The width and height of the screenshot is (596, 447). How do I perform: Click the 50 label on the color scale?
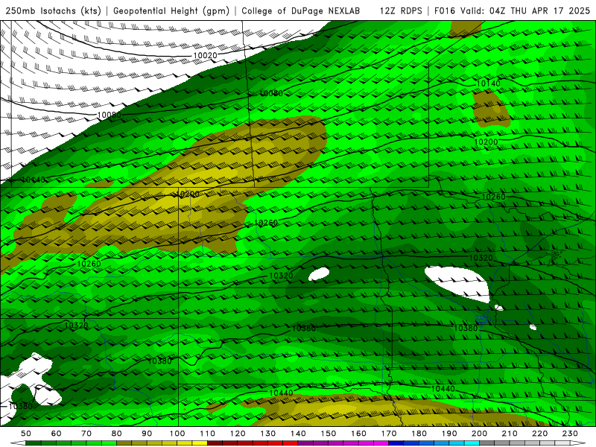pyautogui.click(x=26, y=434)
